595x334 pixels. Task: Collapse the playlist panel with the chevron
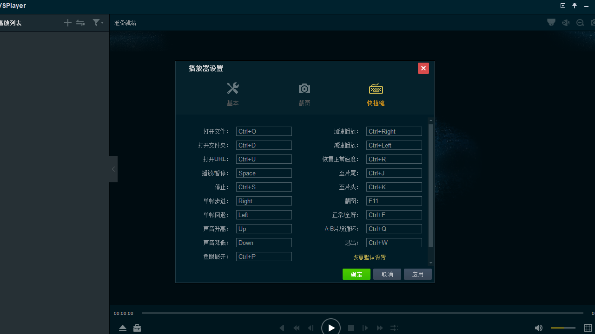point(113,169)
